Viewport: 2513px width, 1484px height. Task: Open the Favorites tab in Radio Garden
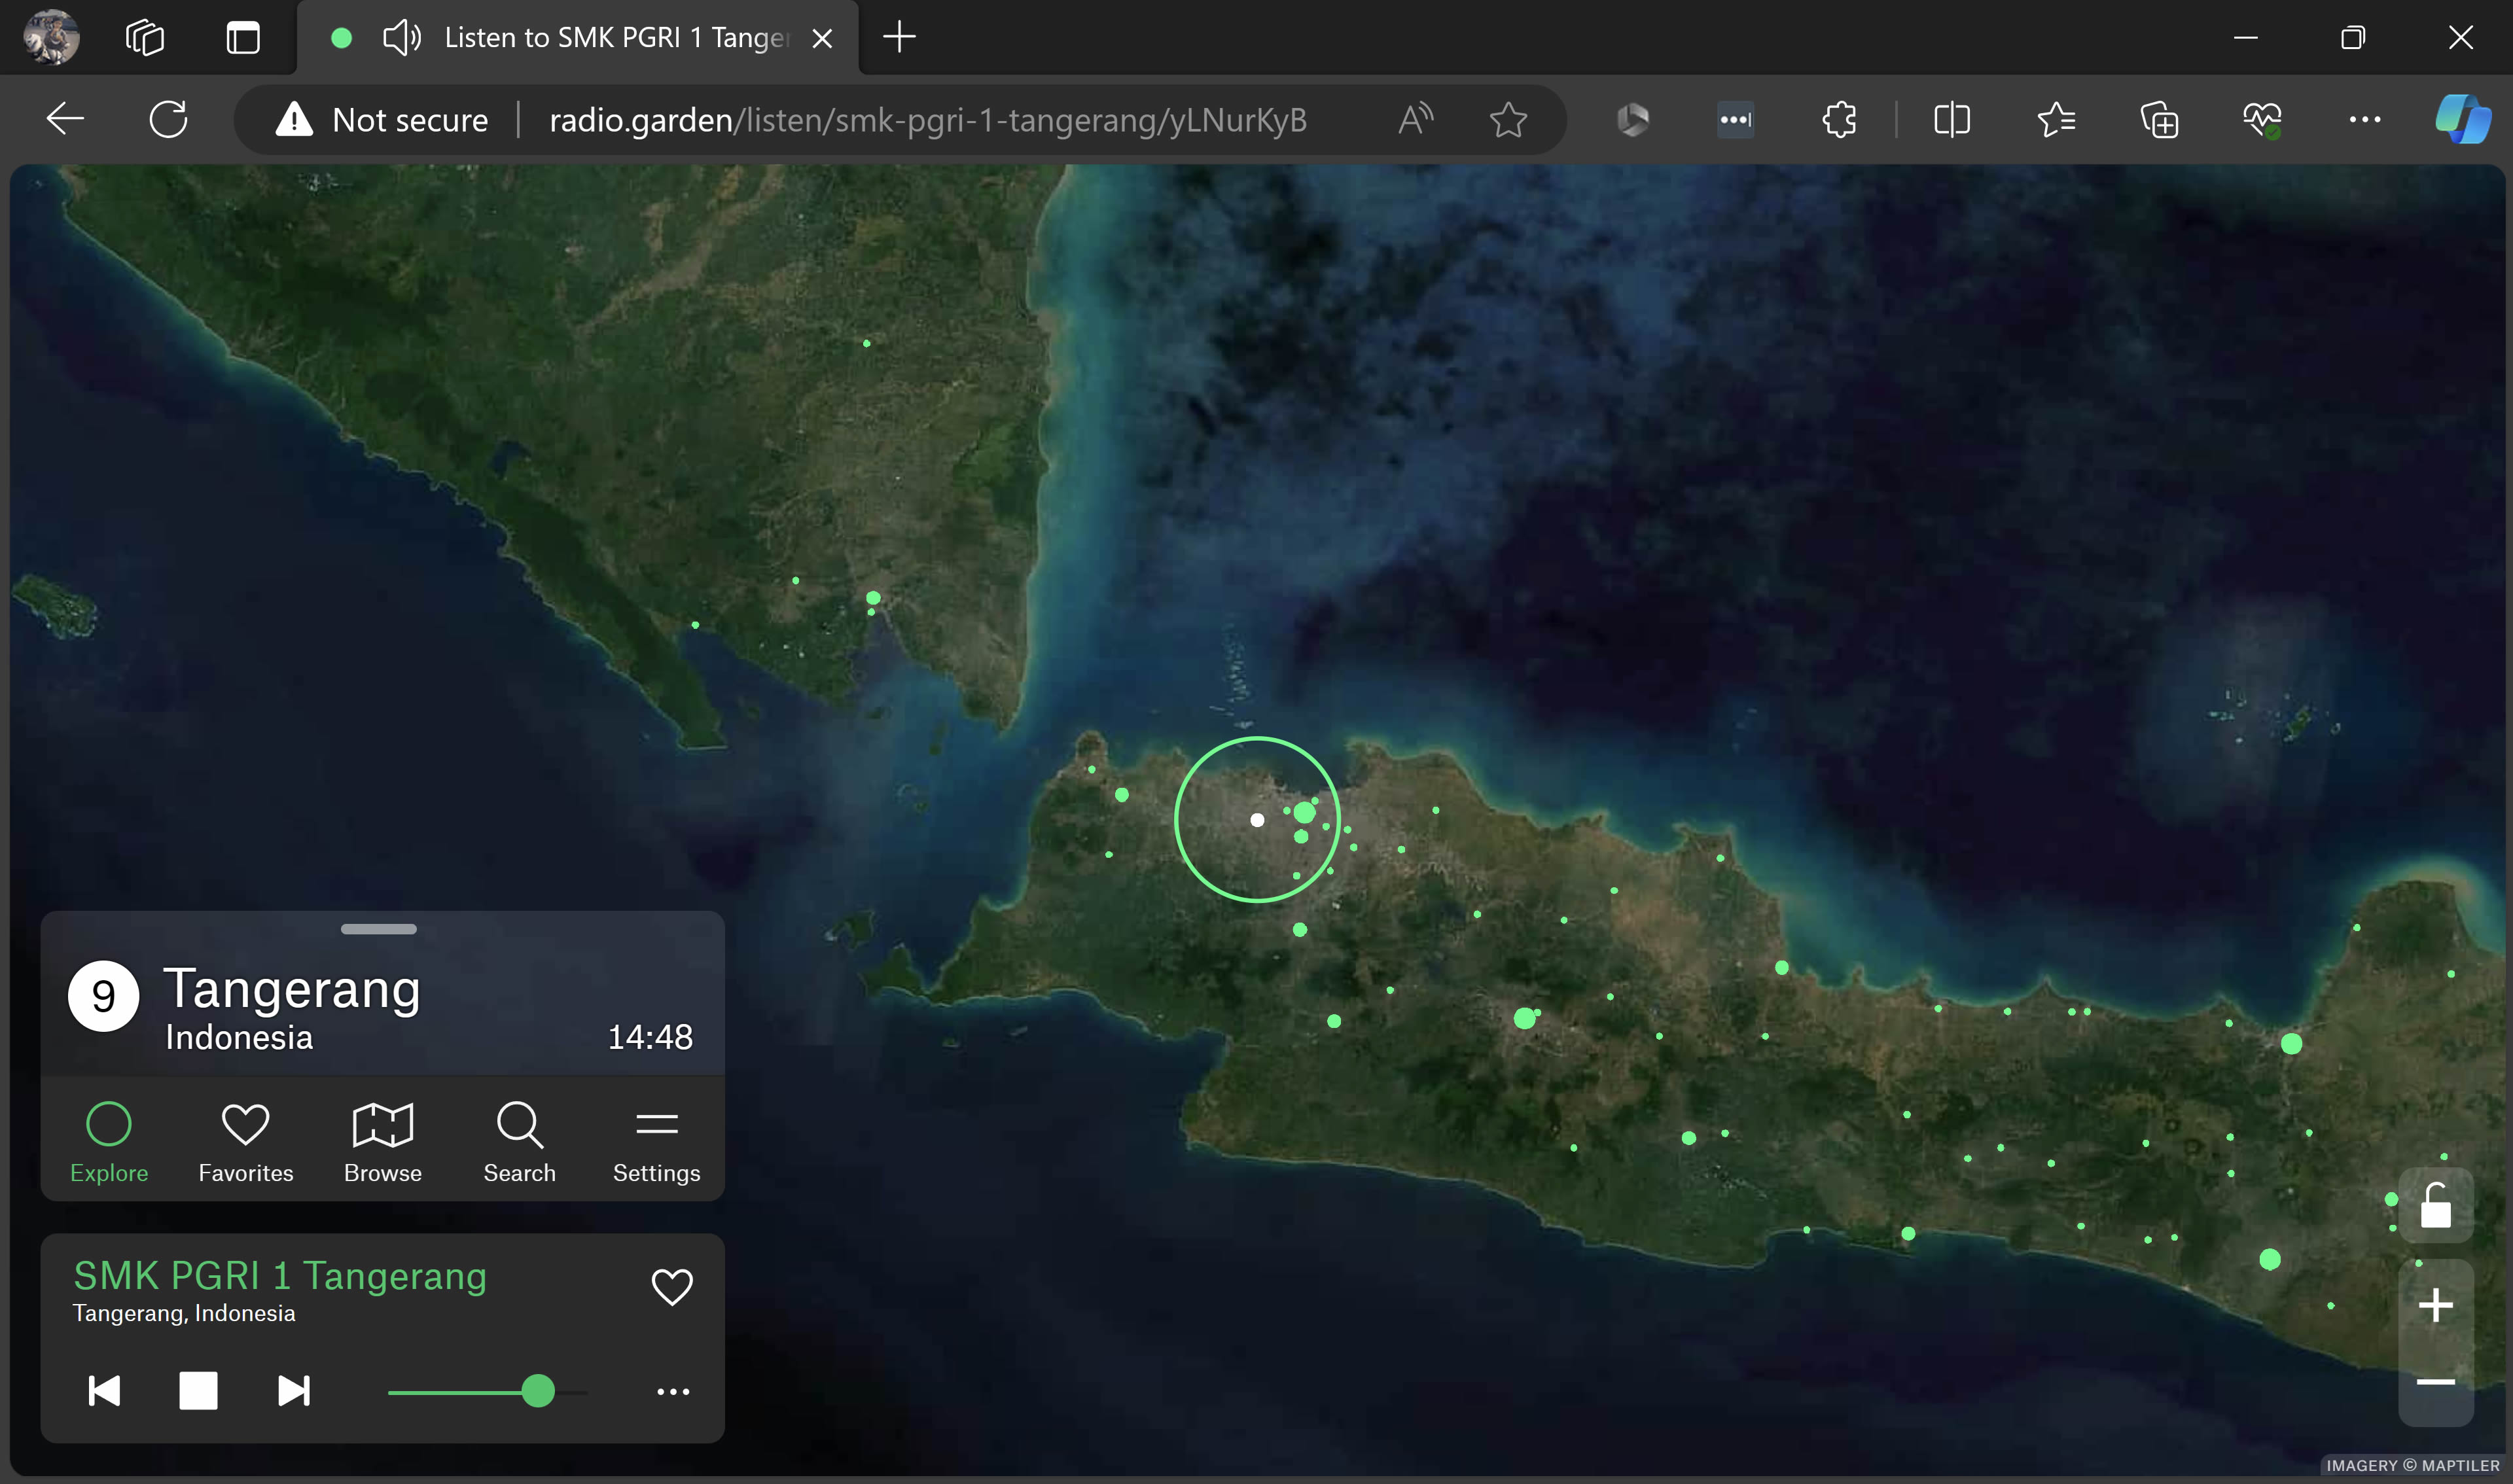click(x=245, y=1142)
